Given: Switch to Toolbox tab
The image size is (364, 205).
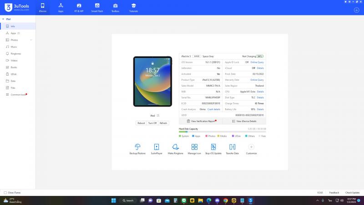Looking at the screenshot, I should point(116,8).
